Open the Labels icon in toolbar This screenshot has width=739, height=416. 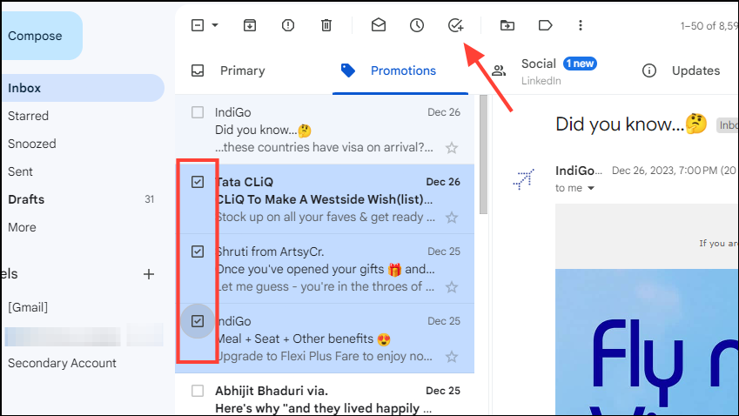[545, 25]
